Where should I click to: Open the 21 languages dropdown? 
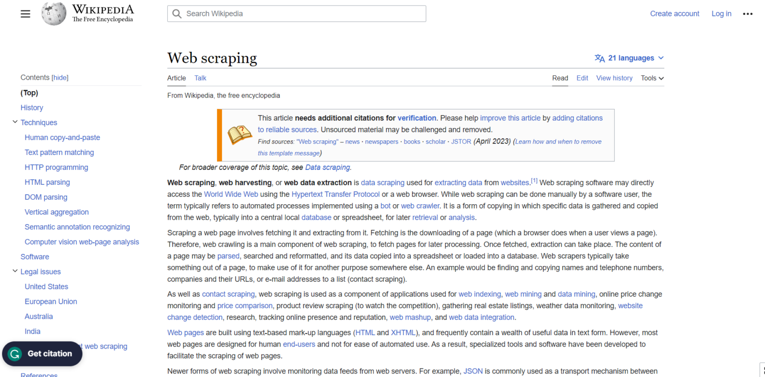[633, 58]
